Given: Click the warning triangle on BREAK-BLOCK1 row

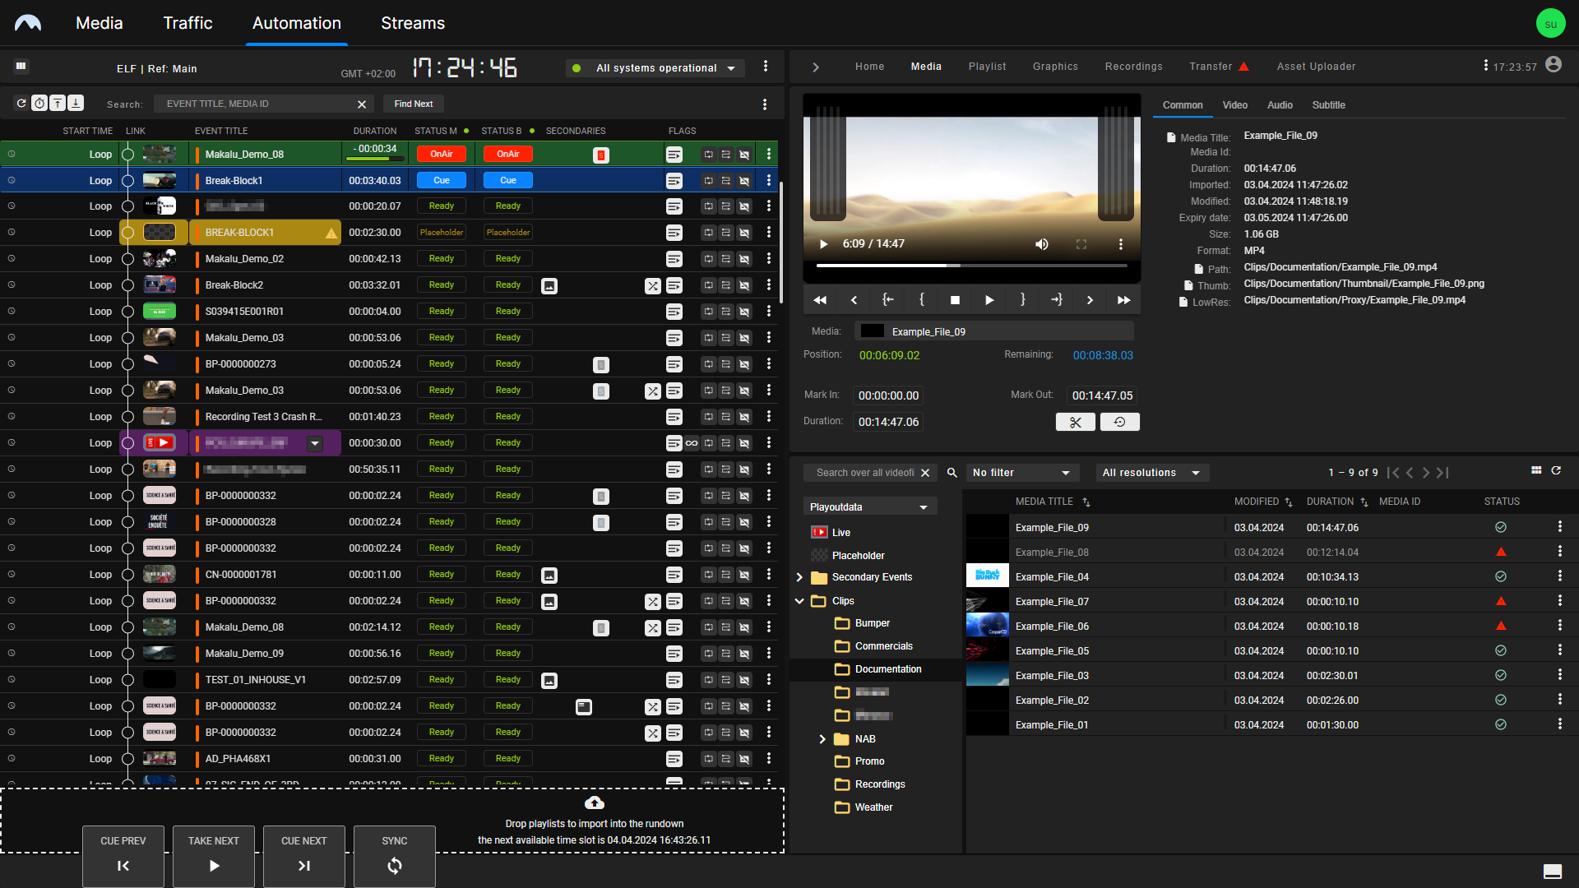Looking at the screenshot, I should 331,234.
